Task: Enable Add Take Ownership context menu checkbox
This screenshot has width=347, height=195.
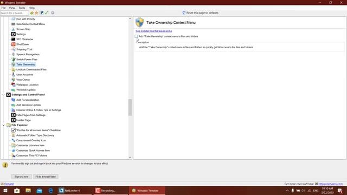Action: pos(136,36)
